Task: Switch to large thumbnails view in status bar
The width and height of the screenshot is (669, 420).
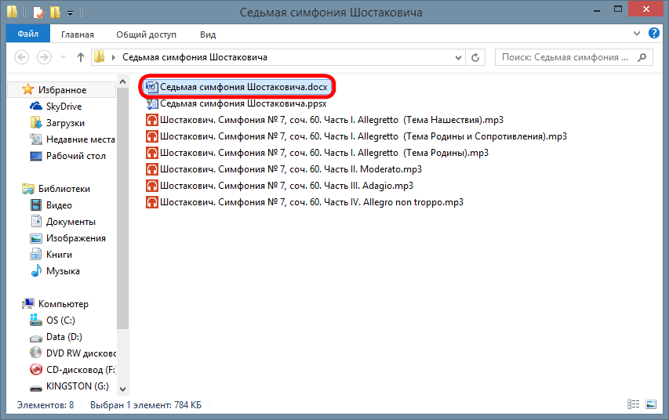Action: tap(650, 405)
